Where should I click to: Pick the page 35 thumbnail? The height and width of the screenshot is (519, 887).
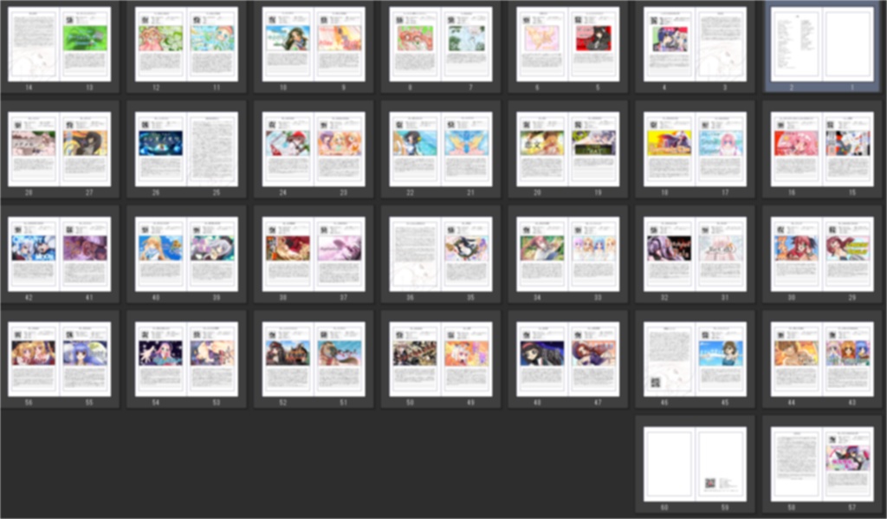467,254
